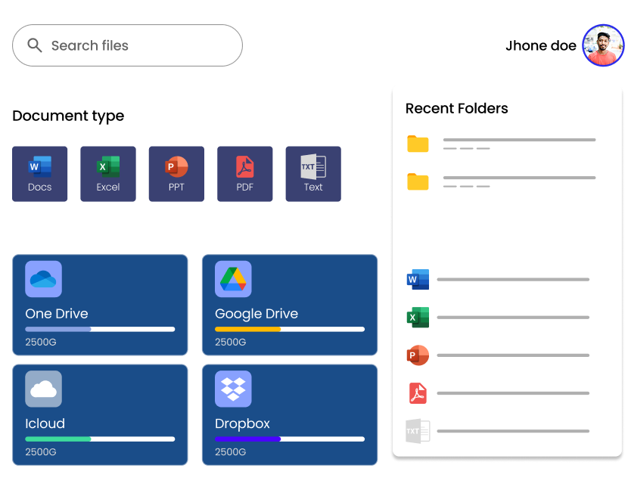Click the Recent Folders heading
The image size is (628, 490).
pos(456,108)
